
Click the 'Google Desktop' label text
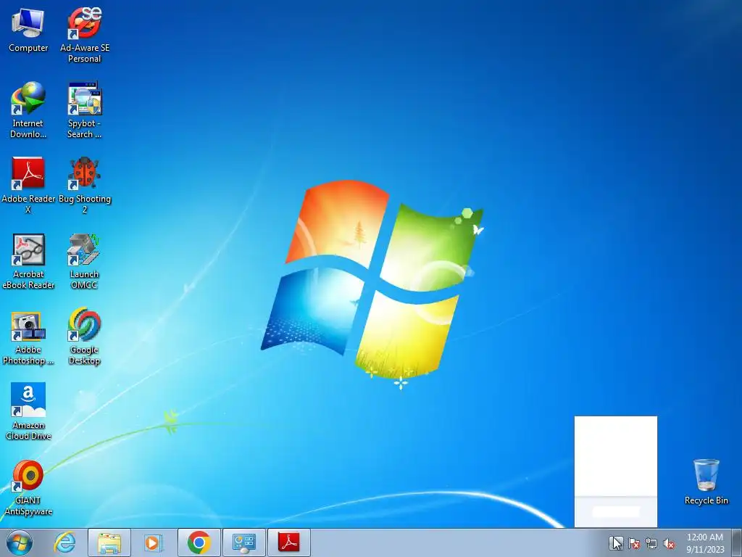84,355
